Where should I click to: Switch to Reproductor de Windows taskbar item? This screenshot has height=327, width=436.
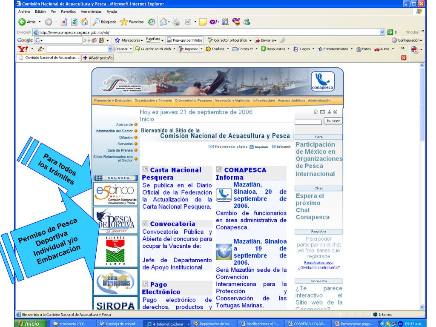(x=214, y=324)
